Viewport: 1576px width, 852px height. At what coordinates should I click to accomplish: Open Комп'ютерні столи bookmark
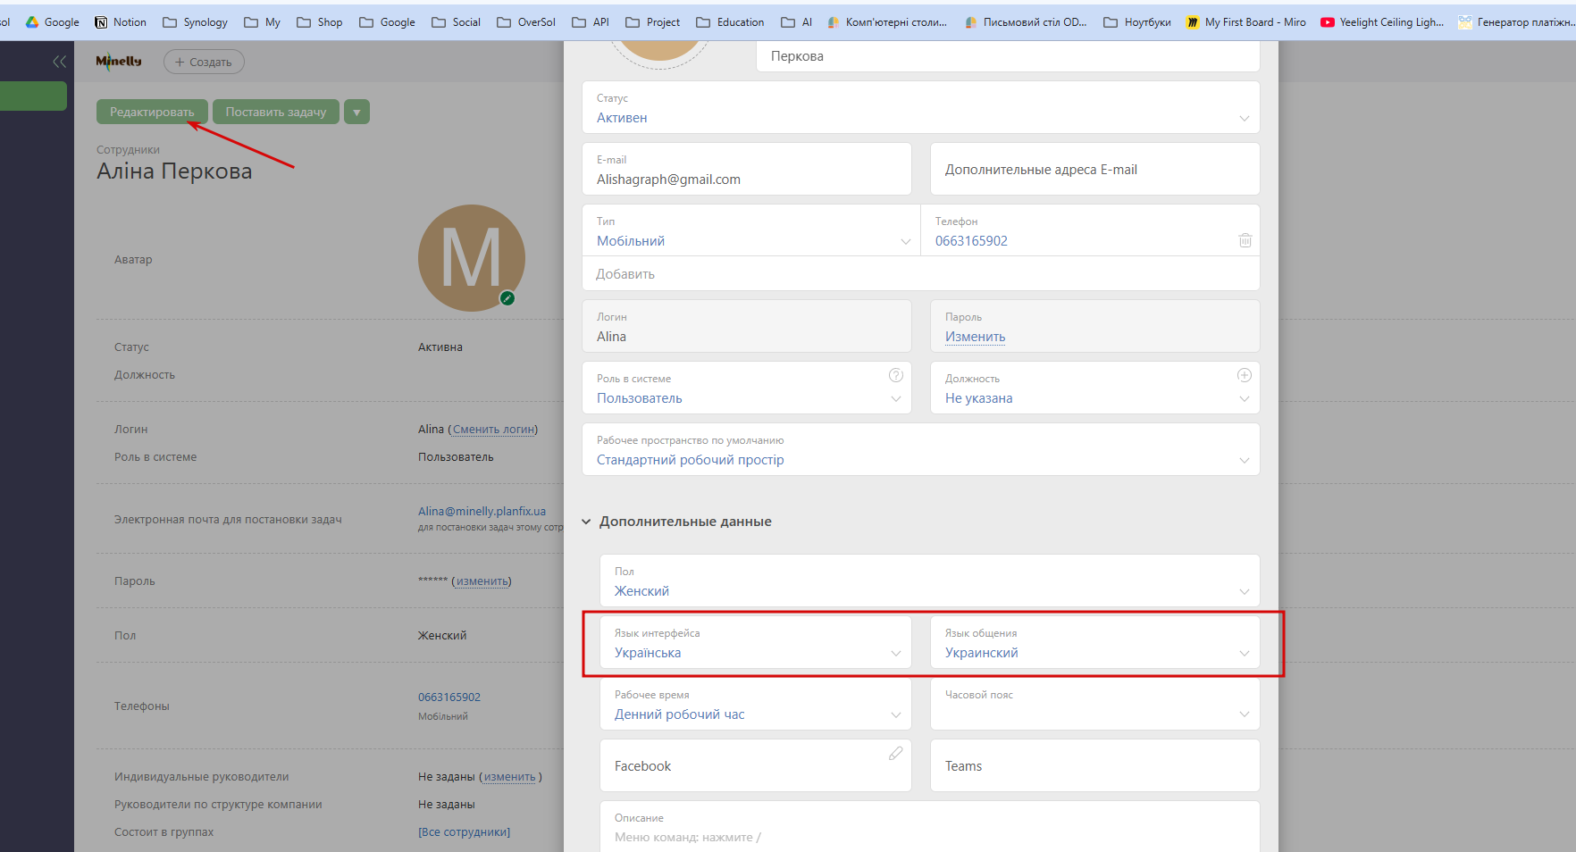[887, 22]
